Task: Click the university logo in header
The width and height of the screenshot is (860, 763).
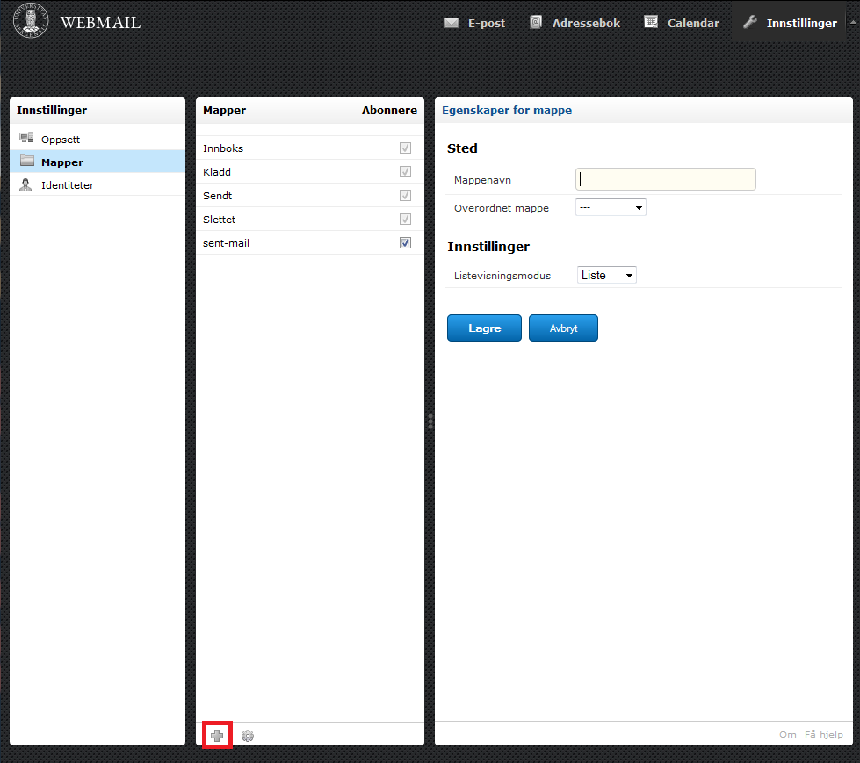Action: (x=31, y=22)
